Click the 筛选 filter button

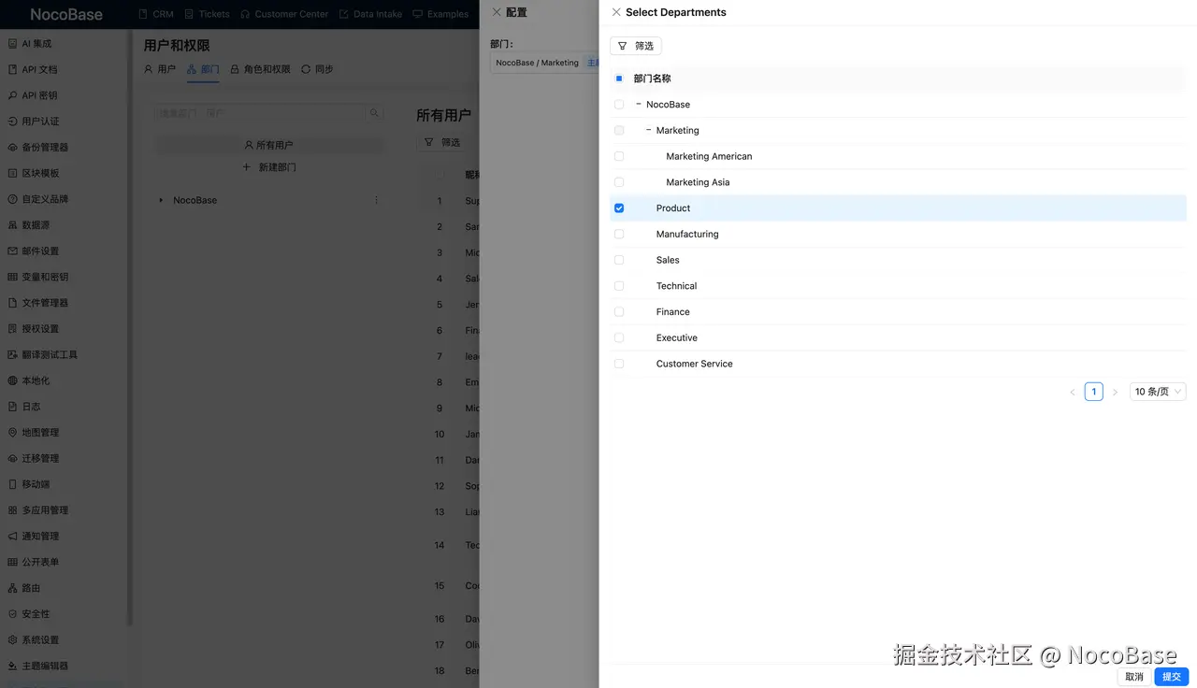click(635, 45)
